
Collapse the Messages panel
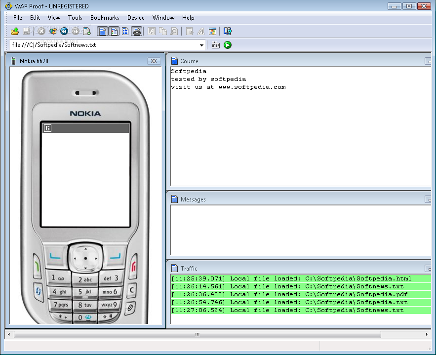click(x=428, y=199)
